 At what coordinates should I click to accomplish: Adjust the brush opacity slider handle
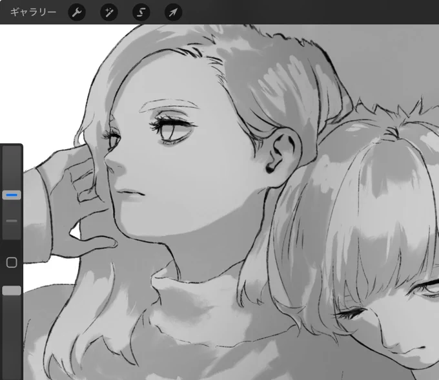[12, 291]
